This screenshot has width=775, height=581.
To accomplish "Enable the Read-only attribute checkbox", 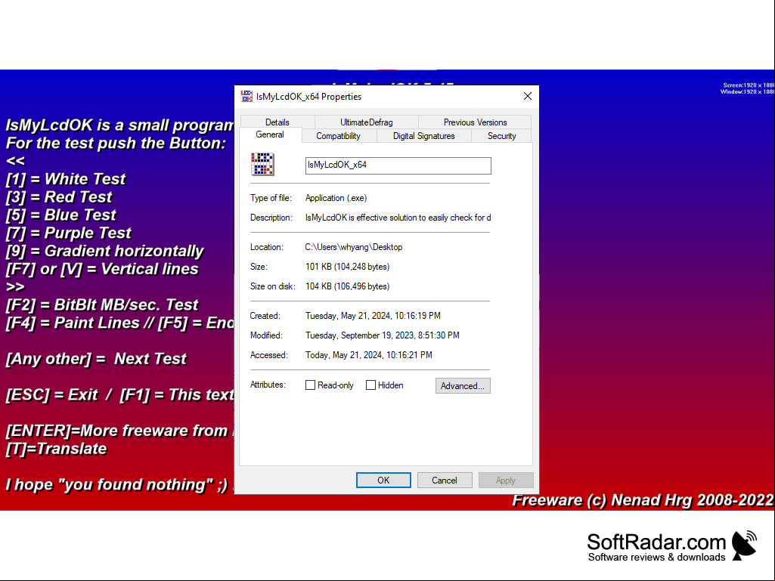I will [x=311, y=385].
